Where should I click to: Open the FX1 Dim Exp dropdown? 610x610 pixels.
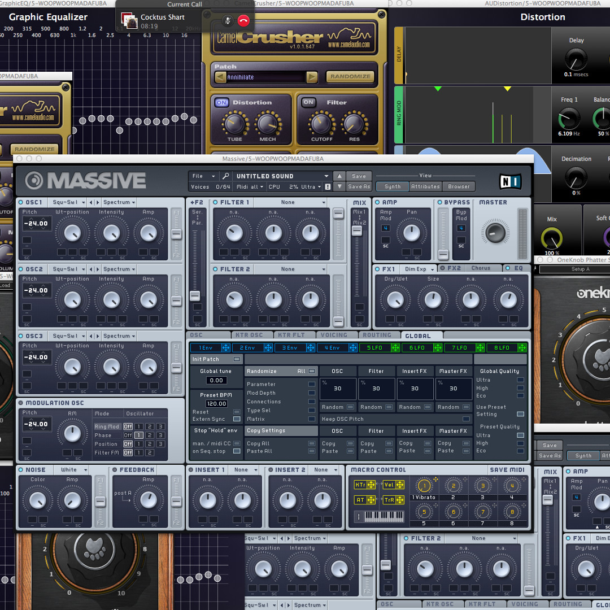tap(419, 269)
